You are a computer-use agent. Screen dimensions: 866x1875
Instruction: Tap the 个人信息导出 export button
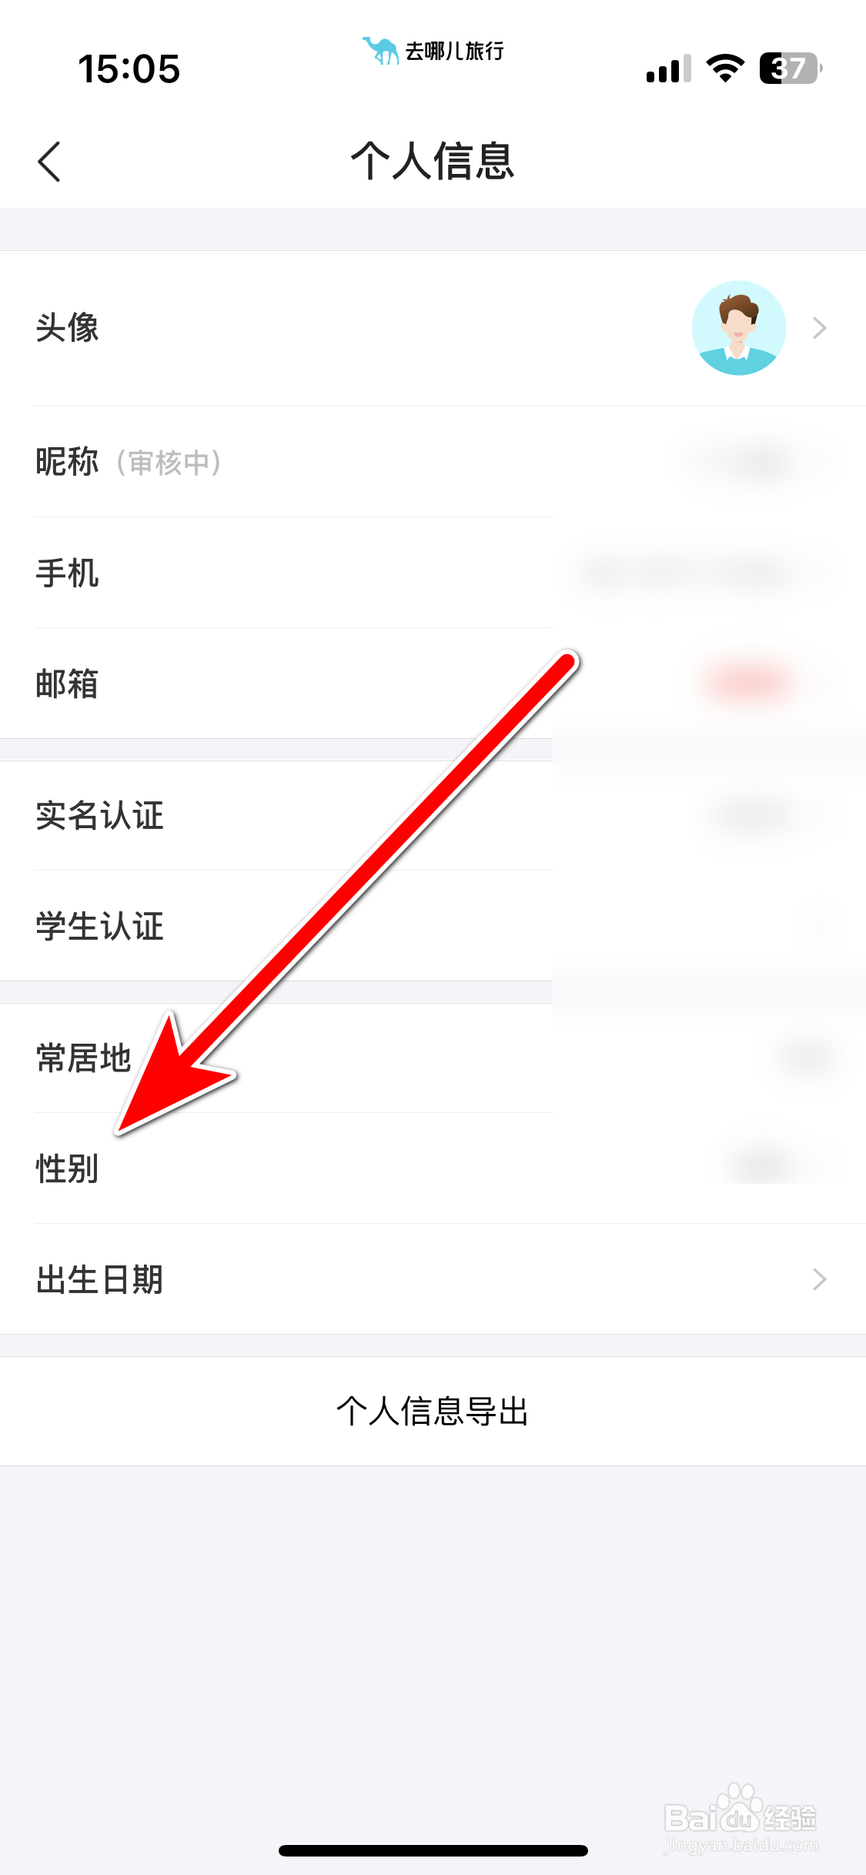pyautogui.click(x=433, y=1411)
